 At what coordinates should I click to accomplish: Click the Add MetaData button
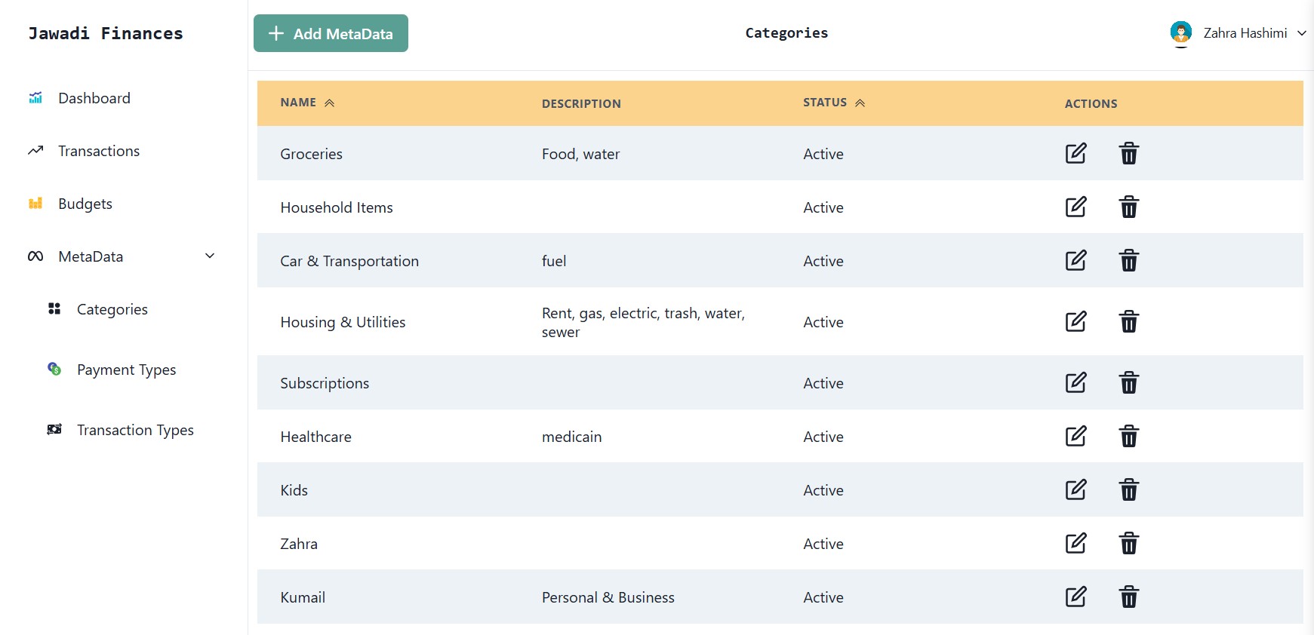click(x=331, y=33)
